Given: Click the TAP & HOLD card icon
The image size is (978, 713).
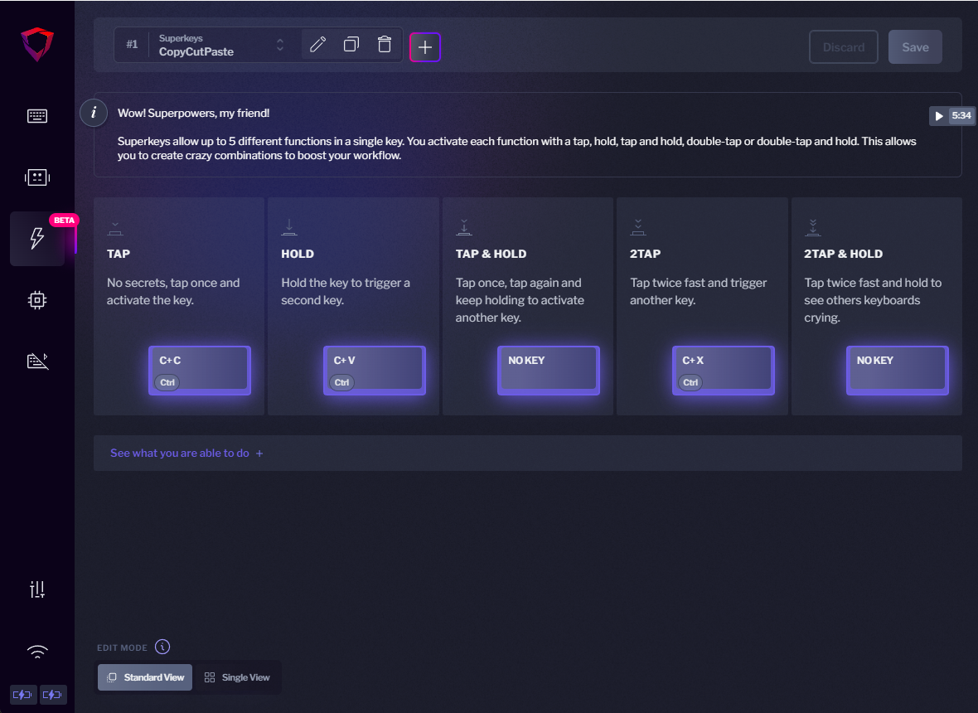Looking at the screenshot, I should coord(463,227).
